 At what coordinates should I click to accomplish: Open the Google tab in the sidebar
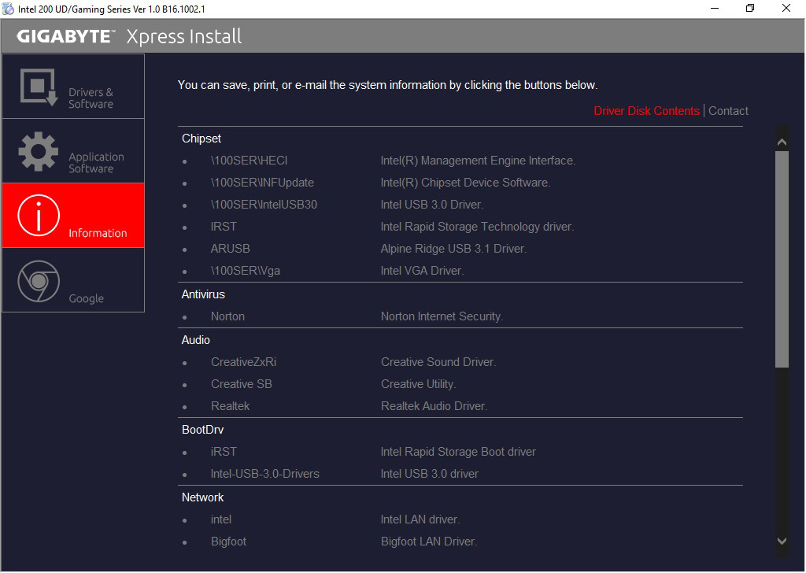click(73, 279)
